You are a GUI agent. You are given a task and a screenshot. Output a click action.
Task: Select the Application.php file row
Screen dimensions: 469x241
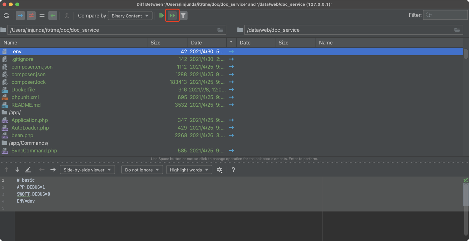231,120
